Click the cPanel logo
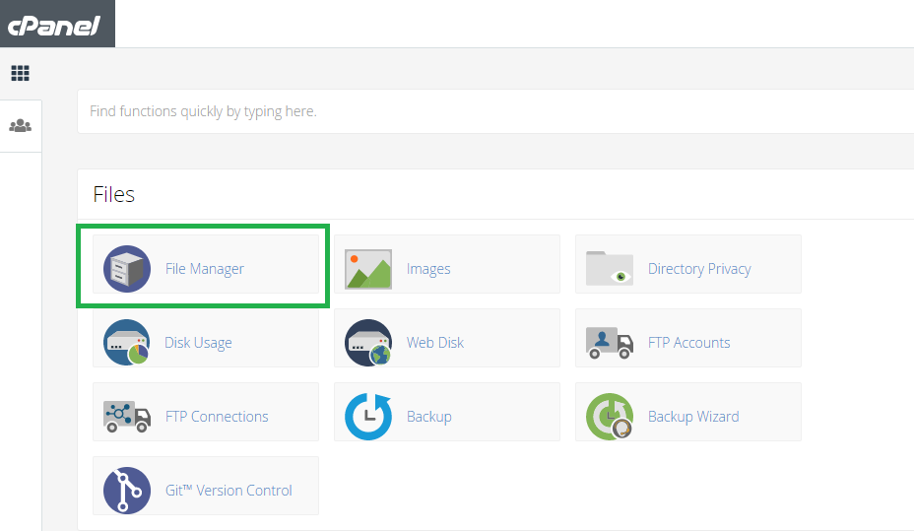The image size is (914, 531). pos(54,26)
